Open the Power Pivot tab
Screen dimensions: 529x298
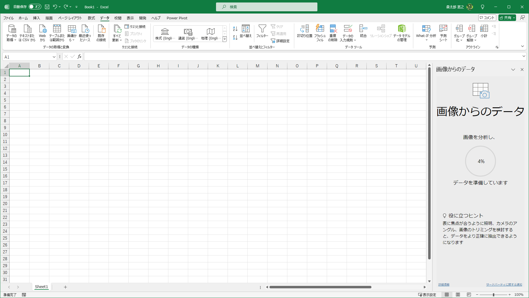click(x=177, y=18)
